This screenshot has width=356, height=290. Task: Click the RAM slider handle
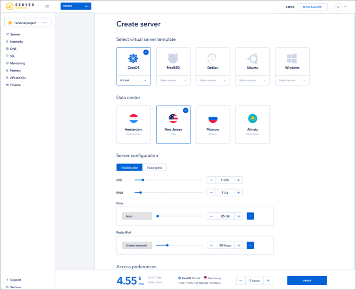pyautogui.click(x=141, y=193)
